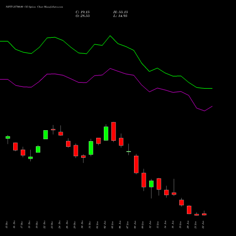
Task: Select the green candle for 02 Jan
Action: pos(106,134)
